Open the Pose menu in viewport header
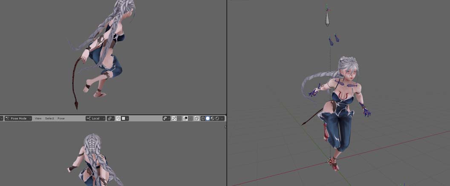This screenshot has height=186, width=450. [61, 118]
